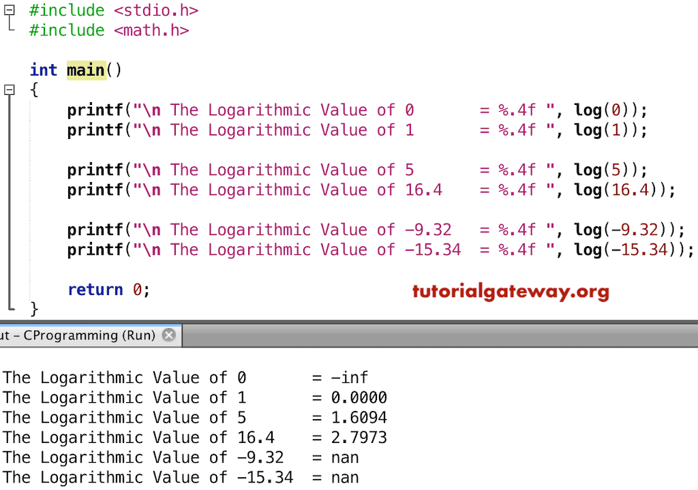Click the -inf value in output

click(x=350, y=378)
